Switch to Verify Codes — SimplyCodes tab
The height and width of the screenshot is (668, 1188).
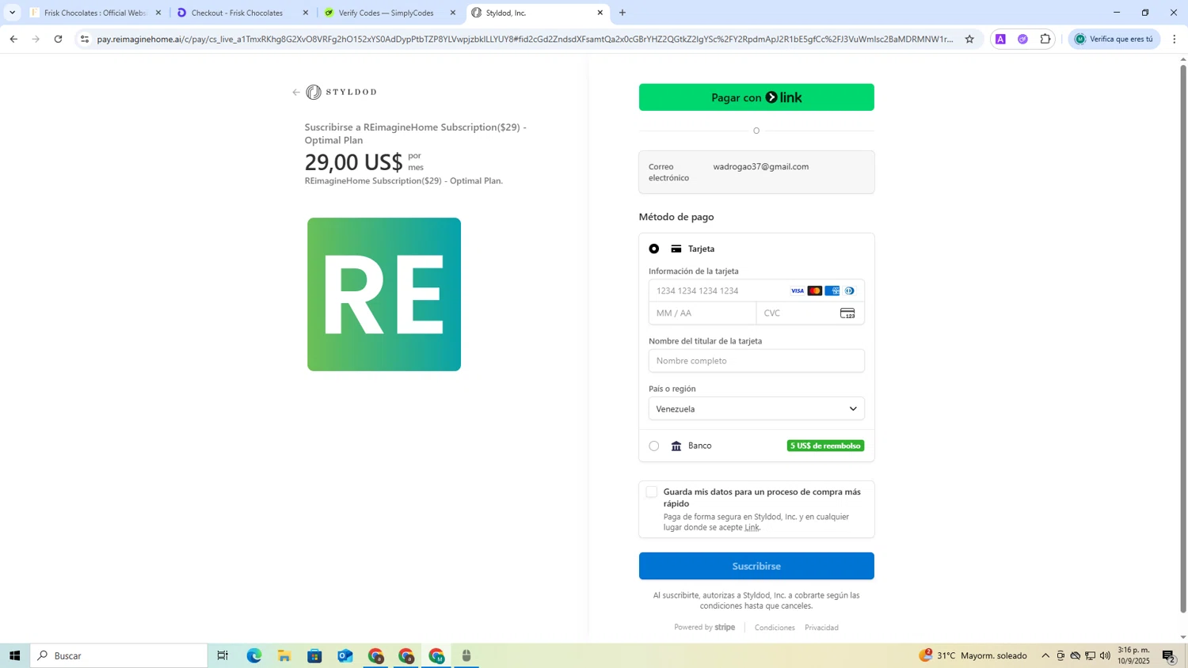click(x=390, y=13)
